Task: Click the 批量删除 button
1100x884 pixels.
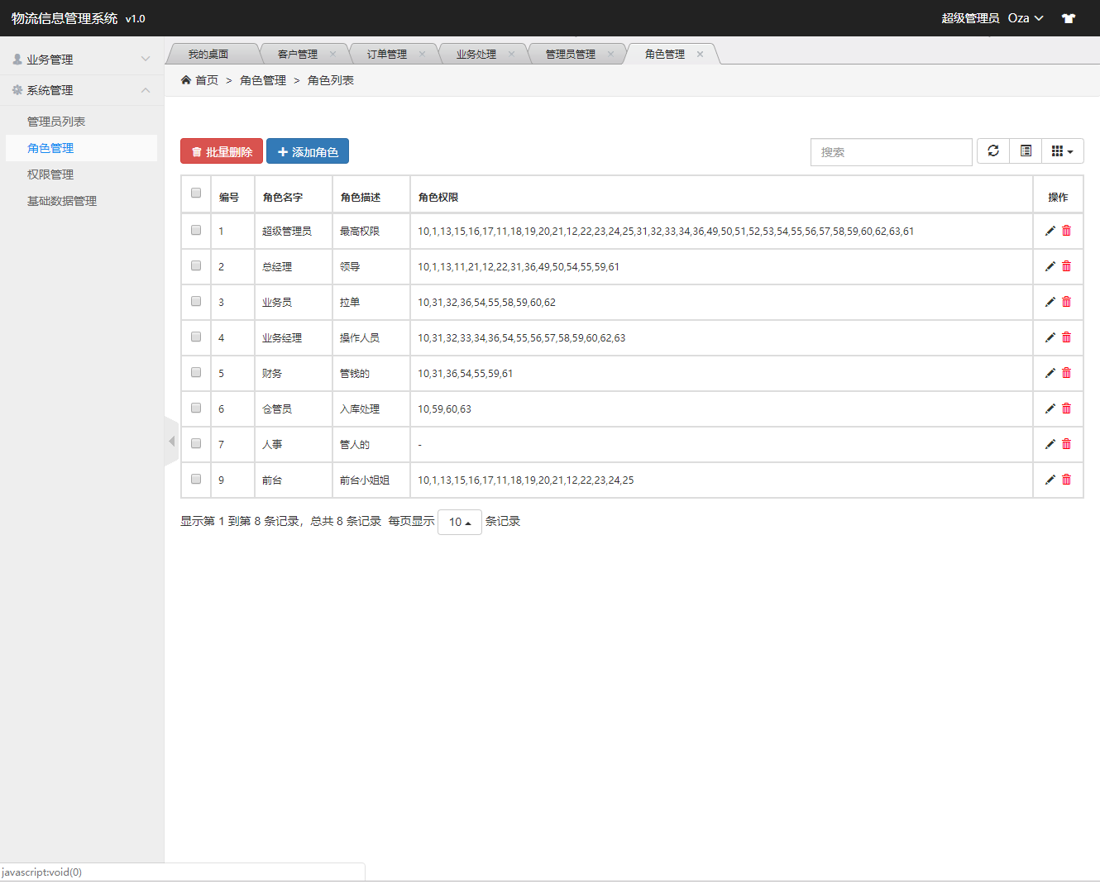Action: coord(222,151)
